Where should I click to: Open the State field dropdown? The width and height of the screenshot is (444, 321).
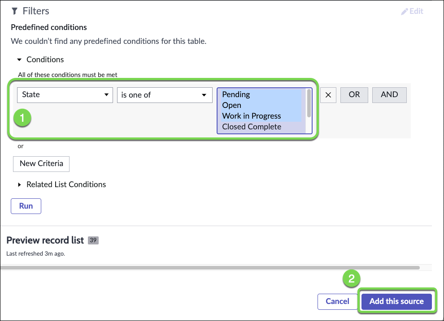65,95
